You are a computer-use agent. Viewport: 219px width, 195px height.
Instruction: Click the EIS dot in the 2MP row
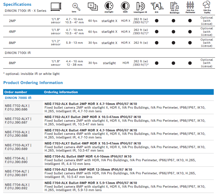[x=157, y=21]
